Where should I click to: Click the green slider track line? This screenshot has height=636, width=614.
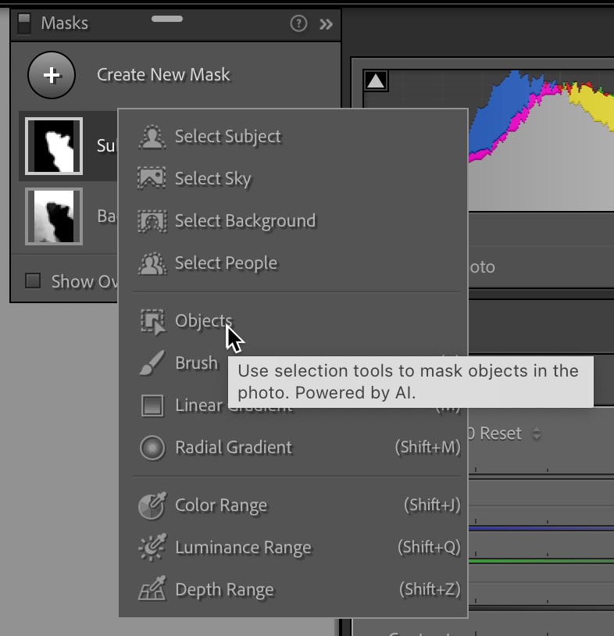coord(541,561)
